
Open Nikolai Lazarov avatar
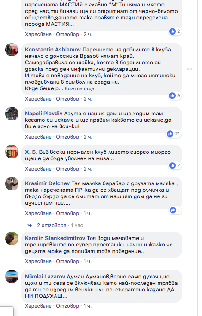(x=12, y=277)
